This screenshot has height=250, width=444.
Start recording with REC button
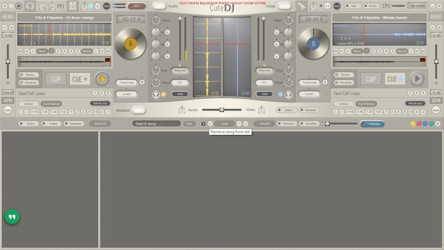click(137, 6)
